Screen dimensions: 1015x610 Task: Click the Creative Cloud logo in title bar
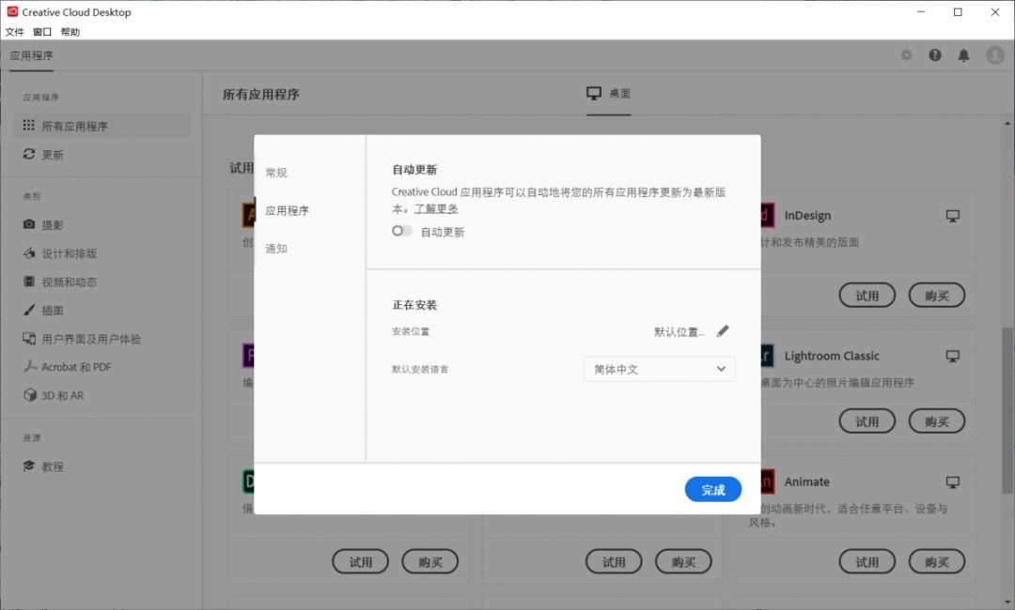click(12, 11)
